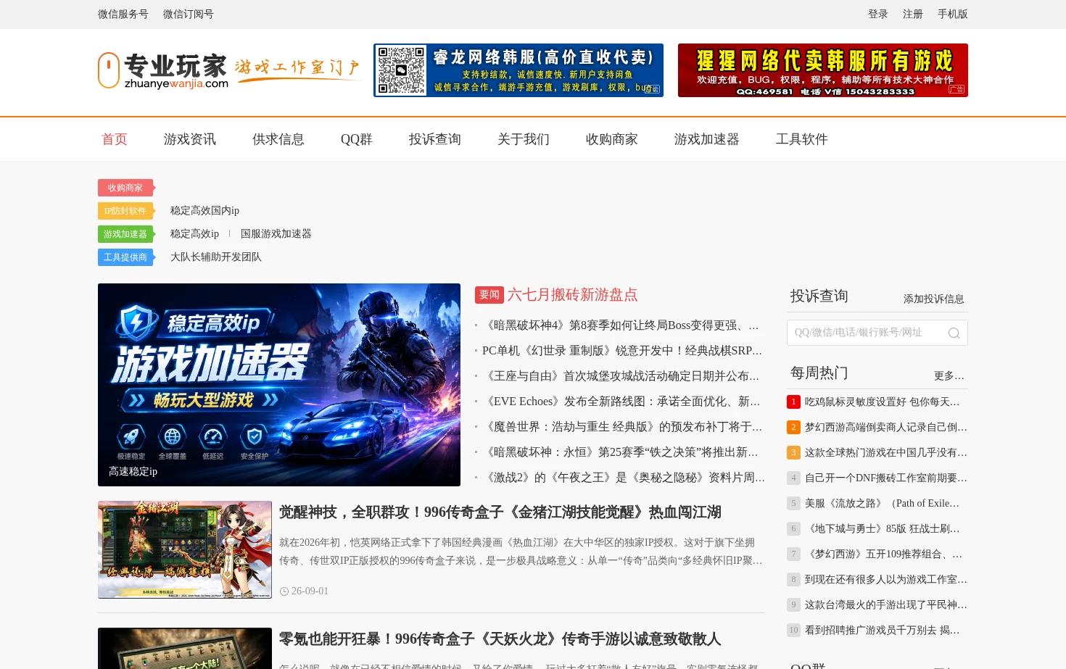Screen dimensions: 1066x669
Task: Open the 暗黑破坏神4 第8赛季 news item
Action: [621, 325]
